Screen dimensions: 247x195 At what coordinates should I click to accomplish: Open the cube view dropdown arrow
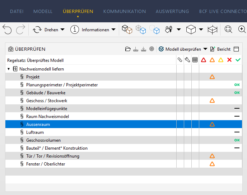[x=201, y=30]
